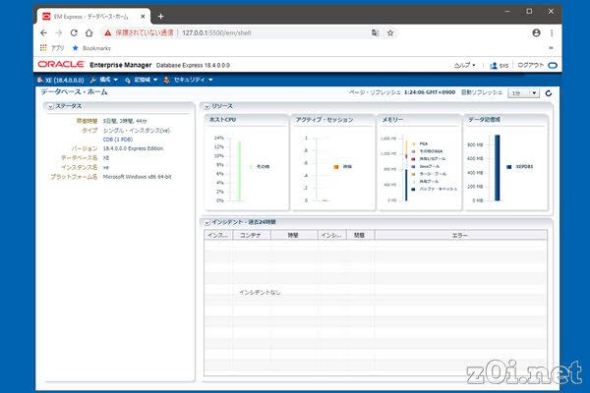Click the エラー column header
590x393 pixels.
(460, 235)
